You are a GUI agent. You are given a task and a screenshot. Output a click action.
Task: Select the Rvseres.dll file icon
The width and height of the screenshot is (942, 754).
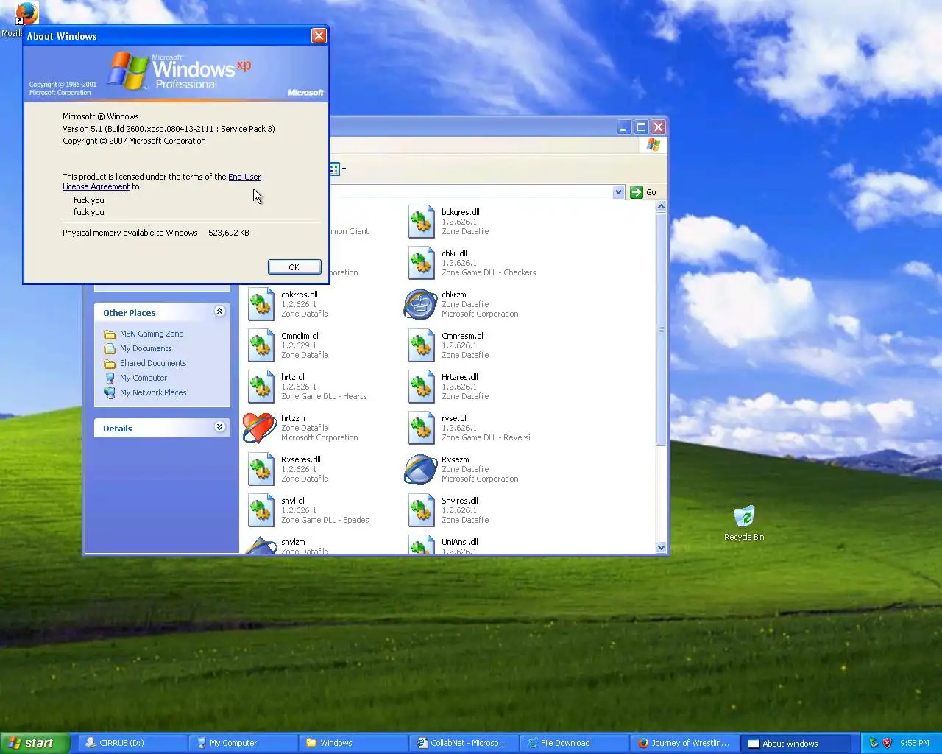coord(261,469)
